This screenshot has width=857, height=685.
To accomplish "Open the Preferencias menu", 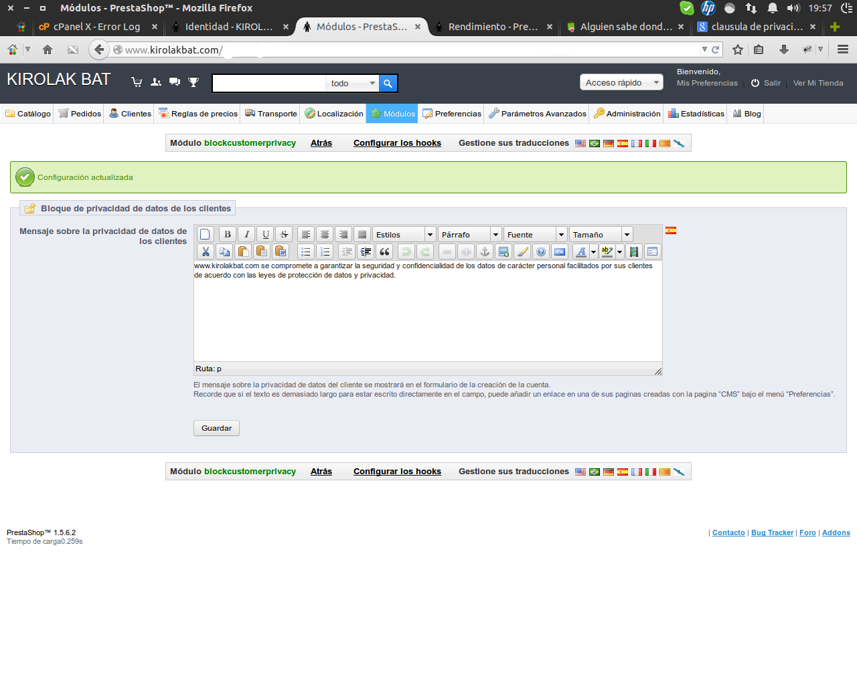I will [452, 114].
